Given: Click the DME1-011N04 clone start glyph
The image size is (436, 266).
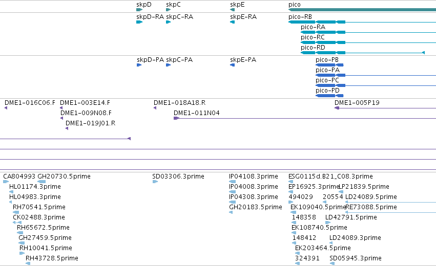Looking at the screenshot, I should (177, 118).
